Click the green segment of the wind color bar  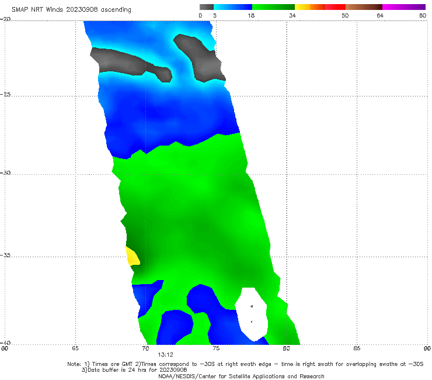tap(273, 7)
